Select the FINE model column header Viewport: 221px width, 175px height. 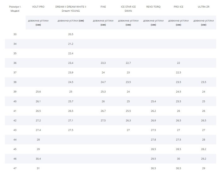[x=103, y=7]
